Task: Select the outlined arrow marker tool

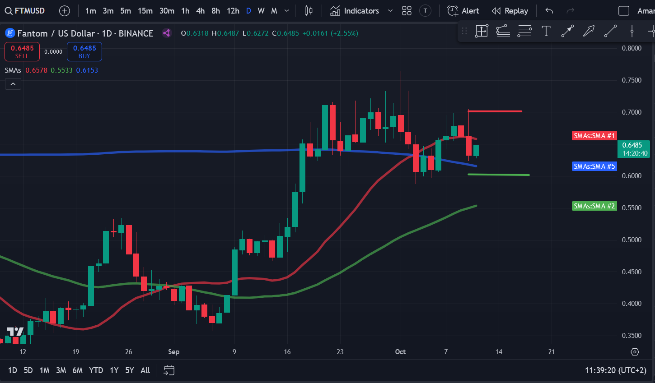Action: [589, 31]
